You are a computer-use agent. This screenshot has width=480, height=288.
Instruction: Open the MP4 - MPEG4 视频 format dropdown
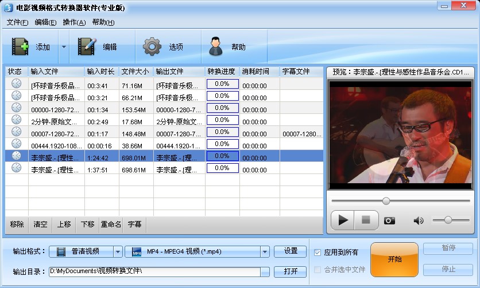click(198, 251)
